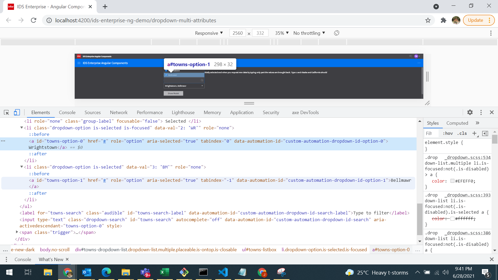498x280 pixels.
Task: Click the #EFEFF0 color swatch
Action: 453,181
